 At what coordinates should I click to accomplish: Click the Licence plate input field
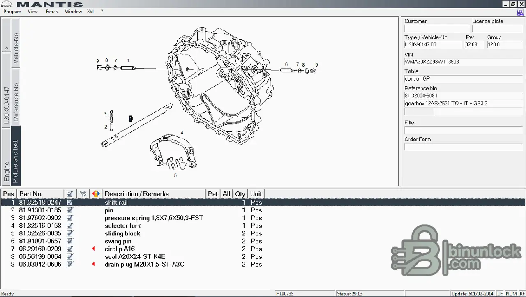click(497, 29)
